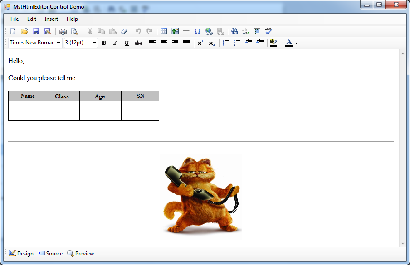Expand font color dropdown arrow
This screenshot has height=265, width=410.
point(296,43)
